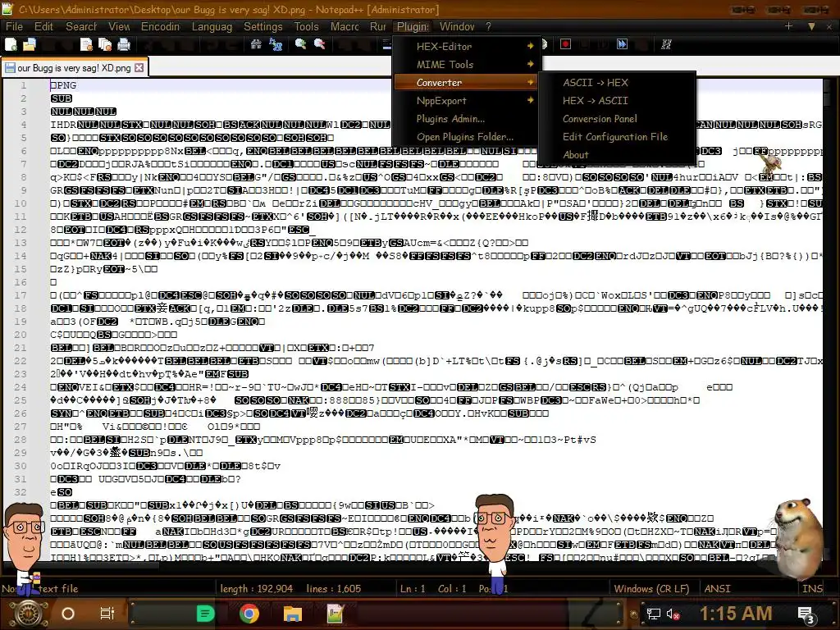
Task: Click the vertical scrollbar of the editor
Action: click(828, 320)
